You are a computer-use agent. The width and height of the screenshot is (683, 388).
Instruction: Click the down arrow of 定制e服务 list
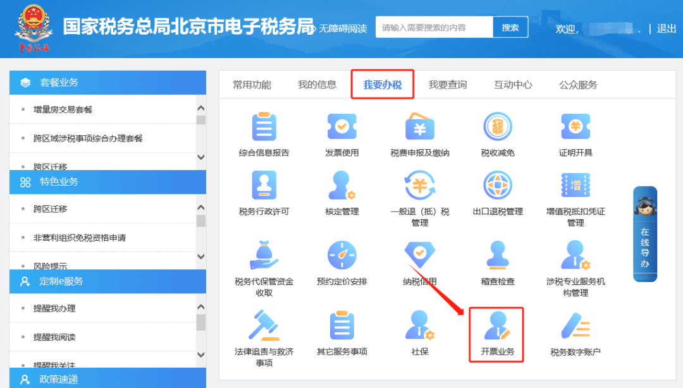click(201, 355)
